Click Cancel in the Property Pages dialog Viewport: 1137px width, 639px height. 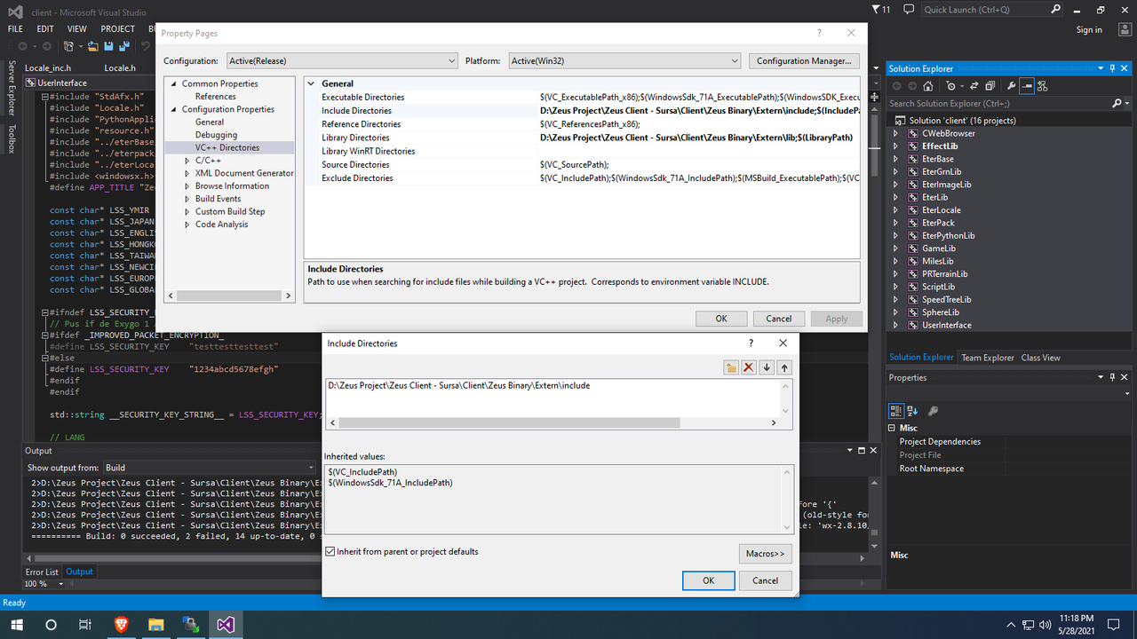779,319
